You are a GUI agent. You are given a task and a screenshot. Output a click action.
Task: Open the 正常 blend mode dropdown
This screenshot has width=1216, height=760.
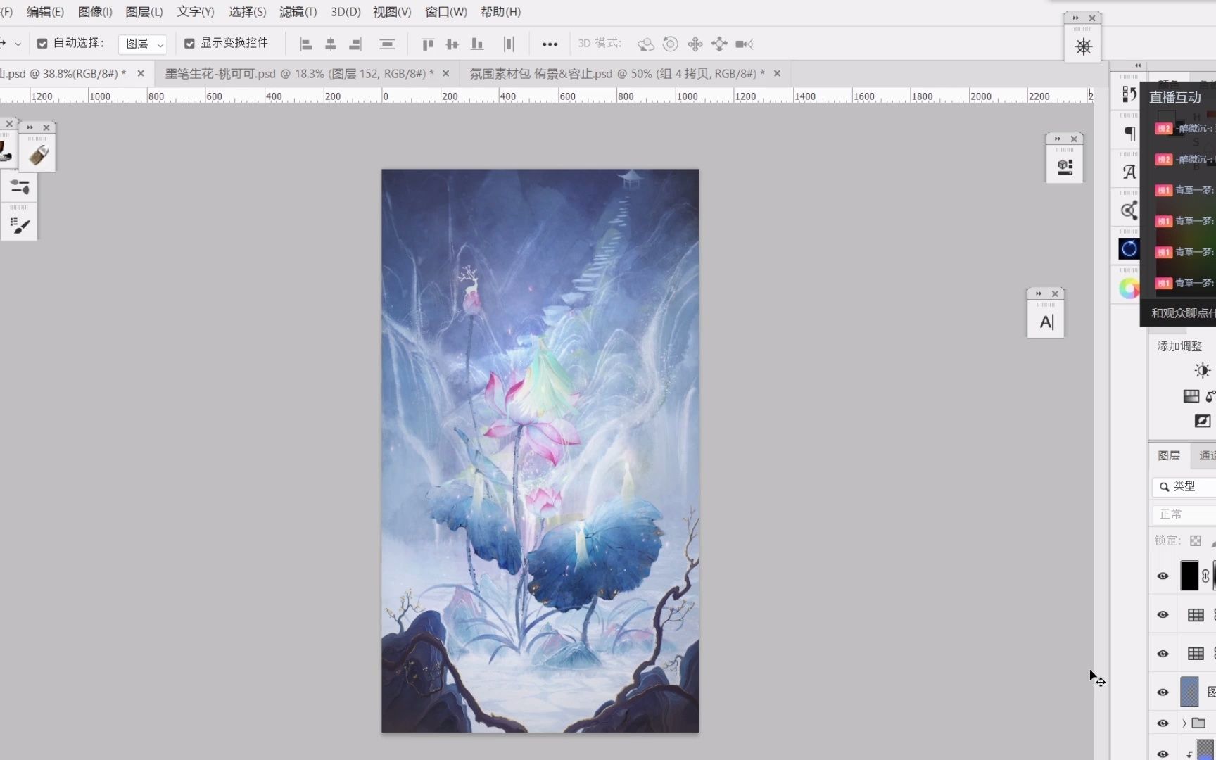(1184, 514)
